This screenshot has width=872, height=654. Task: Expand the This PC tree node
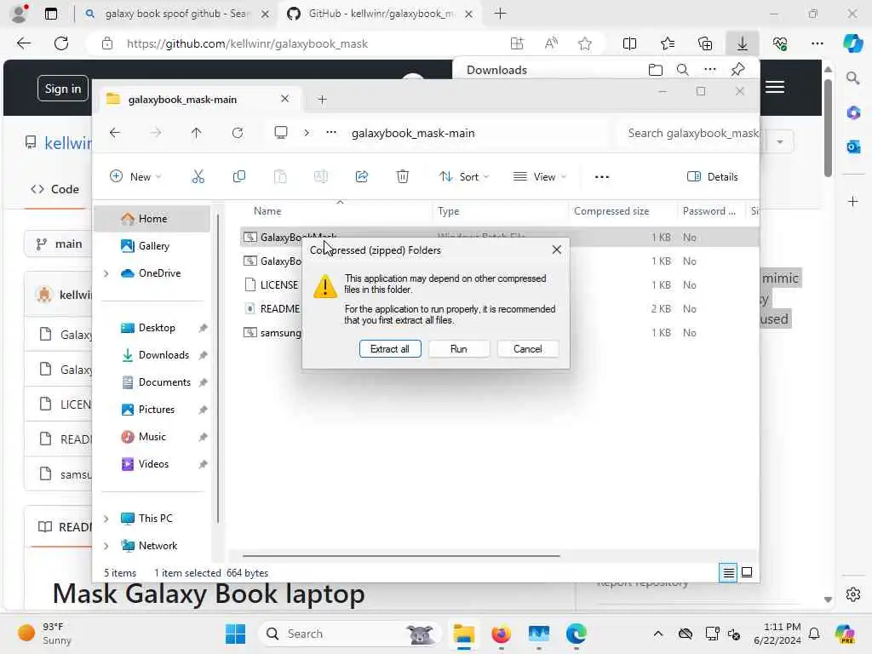[106, 519]
